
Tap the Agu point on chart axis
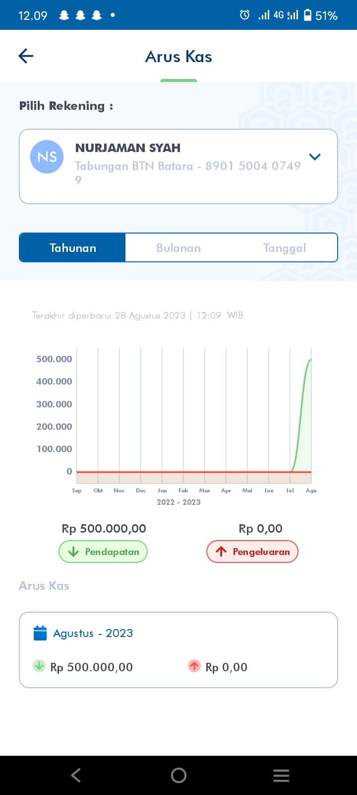pos(311,490)
